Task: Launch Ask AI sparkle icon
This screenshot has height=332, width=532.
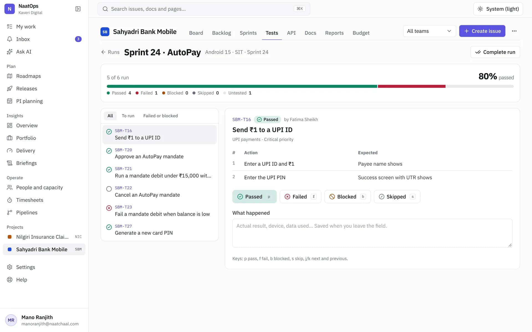Action: [x=10, y=52]
